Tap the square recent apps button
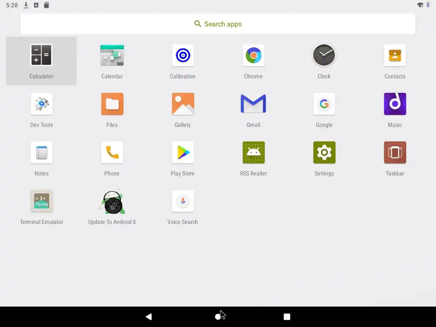 click(287, 316)
